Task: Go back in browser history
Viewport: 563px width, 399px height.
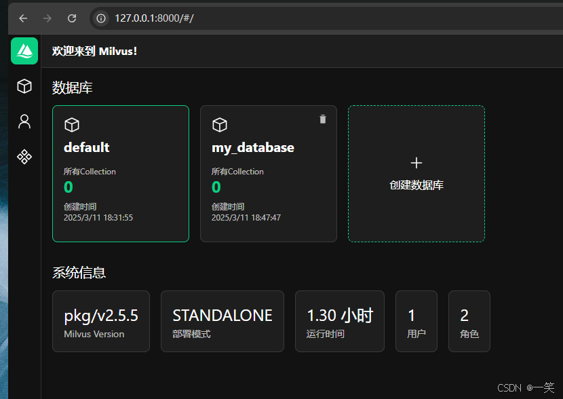Action: (x=23, y=18)
